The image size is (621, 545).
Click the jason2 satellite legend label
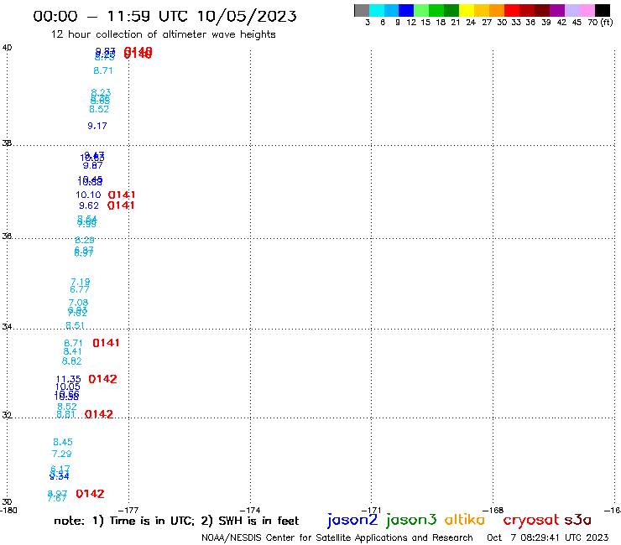[x=352, y=520]
